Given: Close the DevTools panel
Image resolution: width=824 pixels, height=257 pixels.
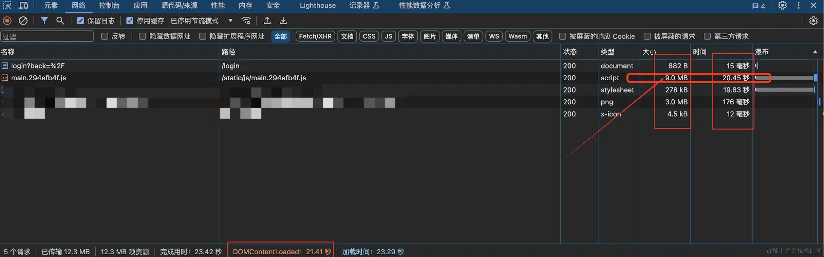Looking at the screenshot, I should (813, 5).
